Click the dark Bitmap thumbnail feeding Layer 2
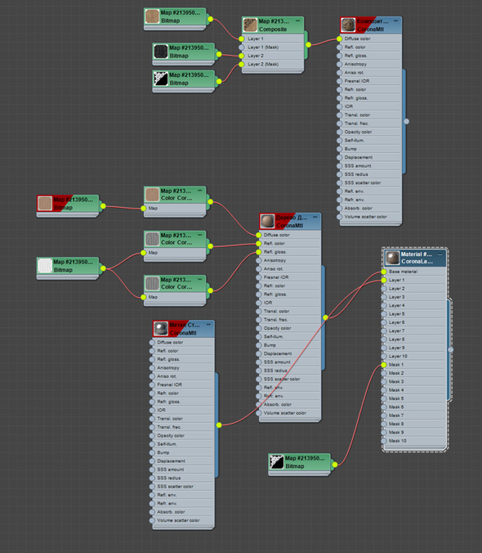This screenshot has height=553, width=482. [161, 52]
